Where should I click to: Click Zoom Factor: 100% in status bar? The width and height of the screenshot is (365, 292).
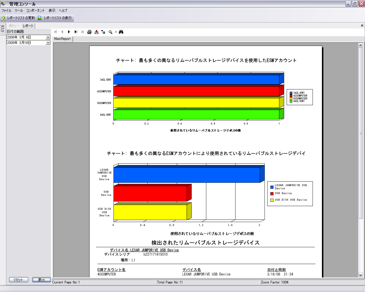click(275, 282)
